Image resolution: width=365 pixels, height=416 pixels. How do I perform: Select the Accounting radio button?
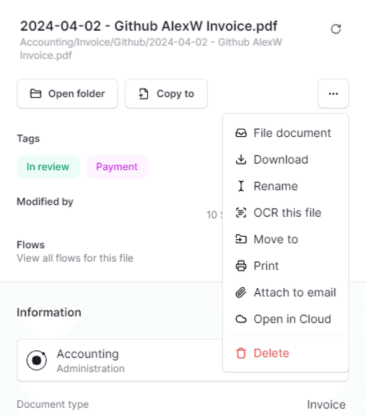pos(37,360)
